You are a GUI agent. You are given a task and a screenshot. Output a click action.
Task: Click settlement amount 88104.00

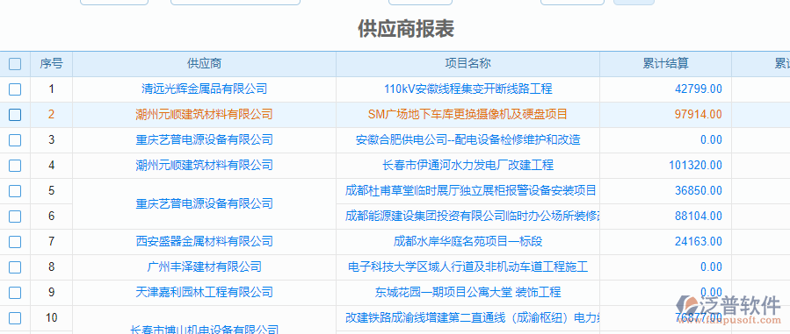click(699, 217)
